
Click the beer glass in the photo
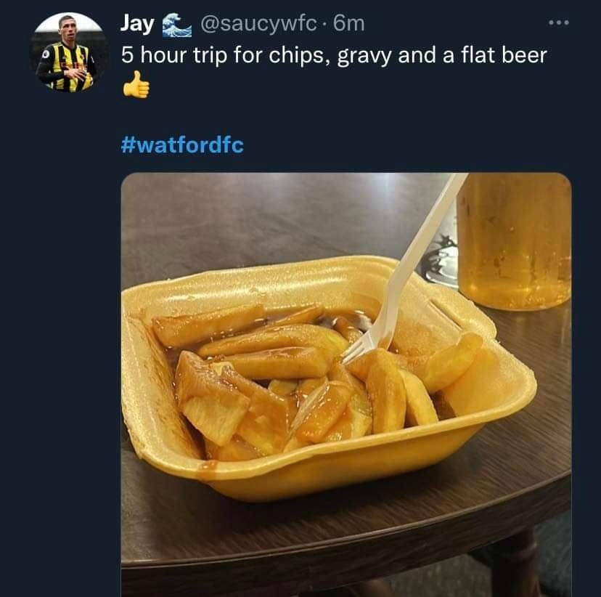514,241
